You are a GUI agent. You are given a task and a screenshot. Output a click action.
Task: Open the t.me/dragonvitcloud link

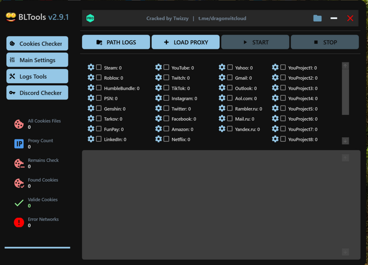click(x=222, y=19)
